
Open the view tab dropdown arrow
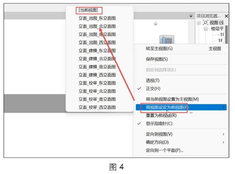click(x=191, y=16)
